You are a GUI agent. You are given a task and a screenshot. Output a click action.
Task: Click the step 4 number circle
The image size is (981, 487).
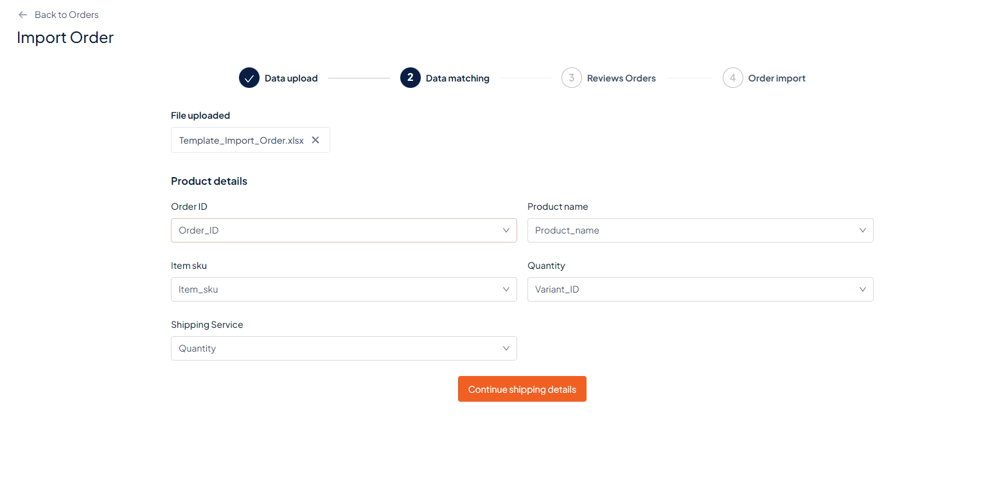pyautogui.click(x=732, y=78)
